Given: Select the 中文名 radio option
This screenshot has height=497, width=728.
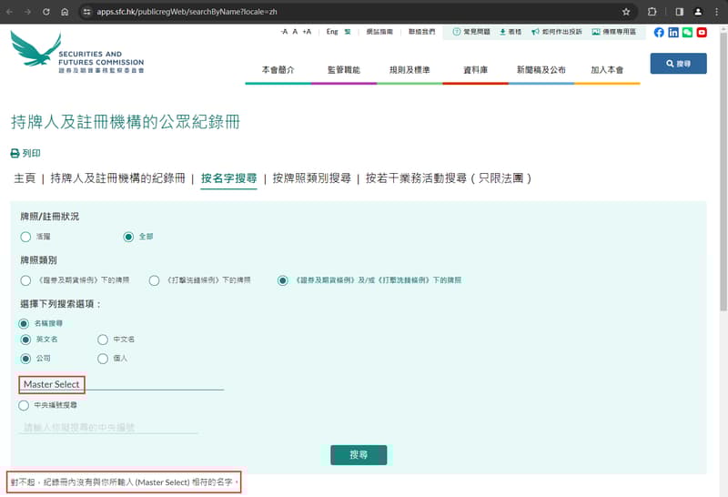Looking at the screenshot, I should point(103,340).
